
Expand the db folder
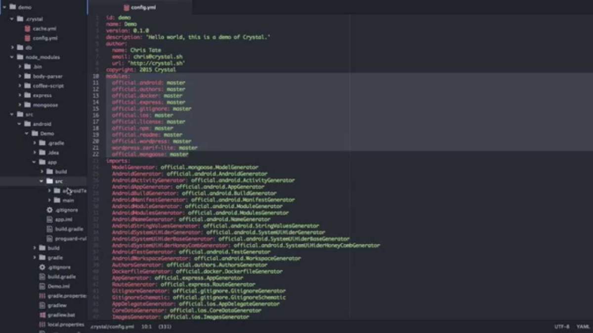[12, 48]
